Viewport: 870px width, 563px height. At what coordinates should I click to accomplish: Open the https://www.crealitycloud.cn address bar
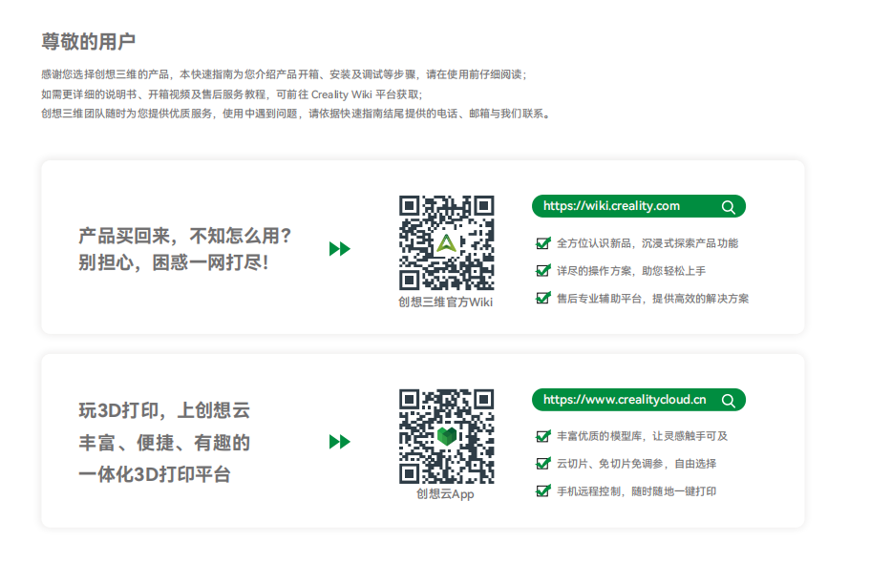click(638, 400)
